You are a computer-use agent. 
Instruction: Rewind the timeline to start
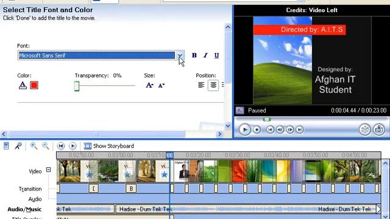pyautogui.click(x=61, y=146)
